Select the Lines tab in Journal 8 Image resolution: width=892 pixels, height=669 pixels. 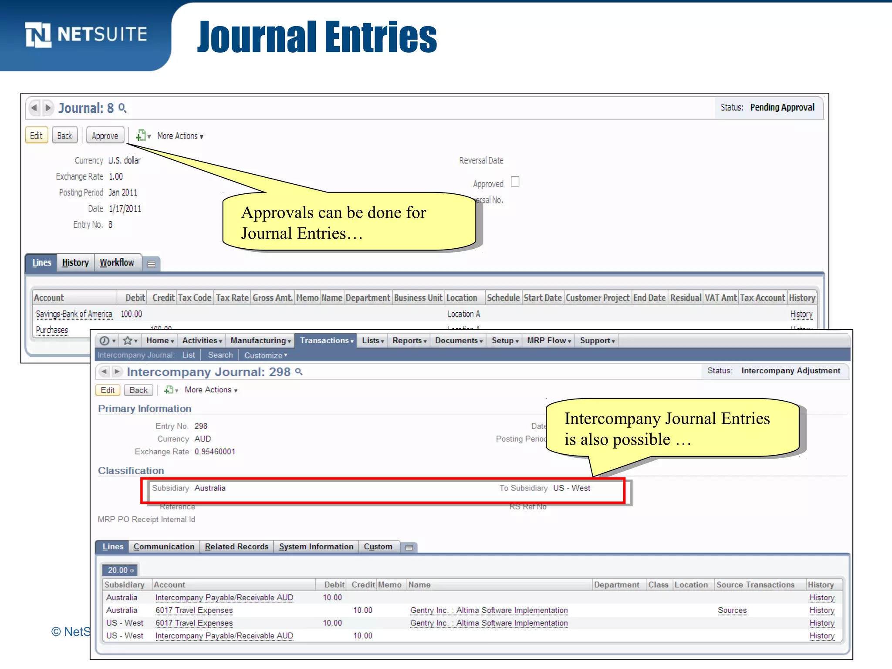(41, 263)
